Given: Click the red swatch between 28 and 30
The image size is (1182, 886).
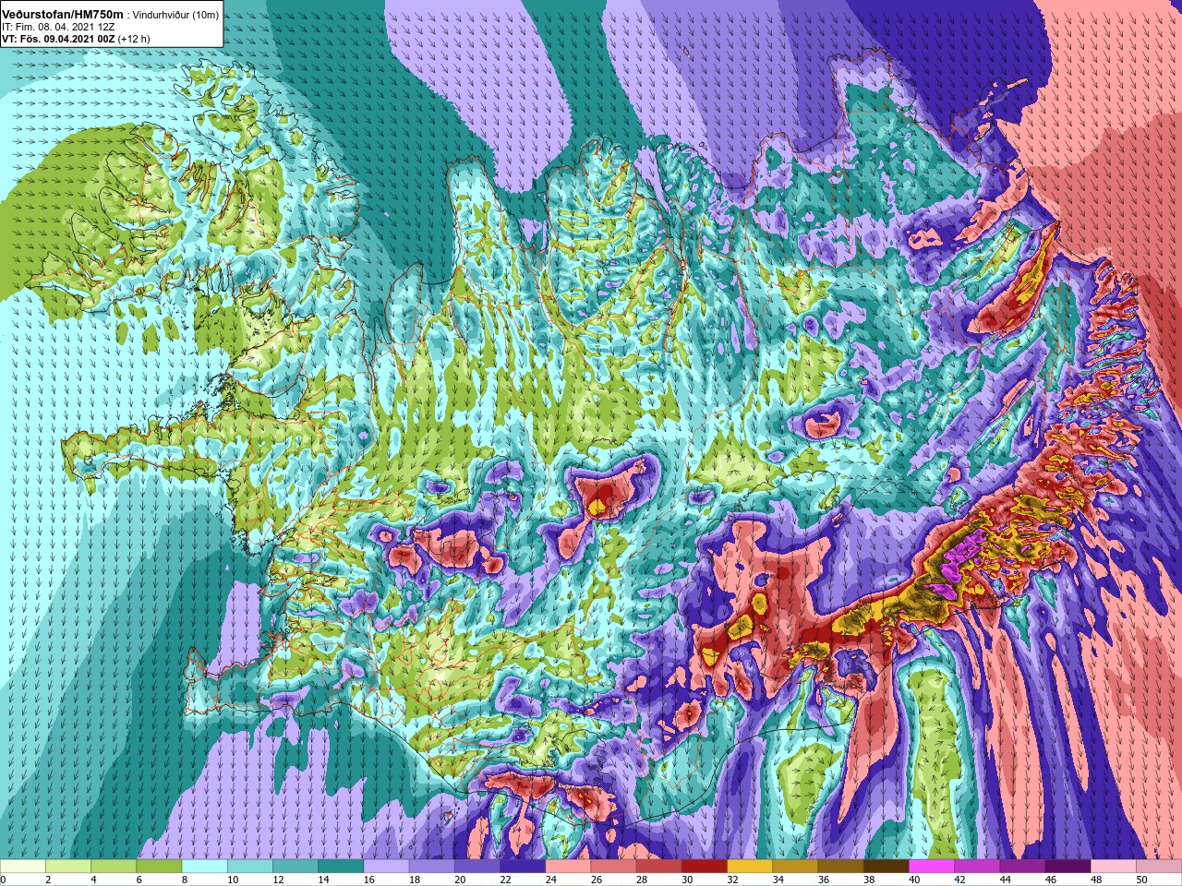Looking at the screenshot, I should click(659, 867).
